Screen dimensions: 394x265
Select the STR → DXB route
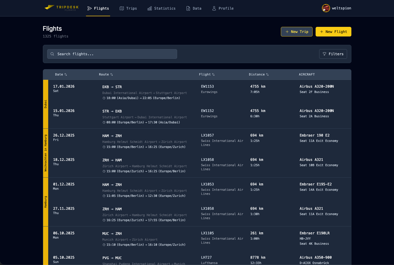click(112, 111)
